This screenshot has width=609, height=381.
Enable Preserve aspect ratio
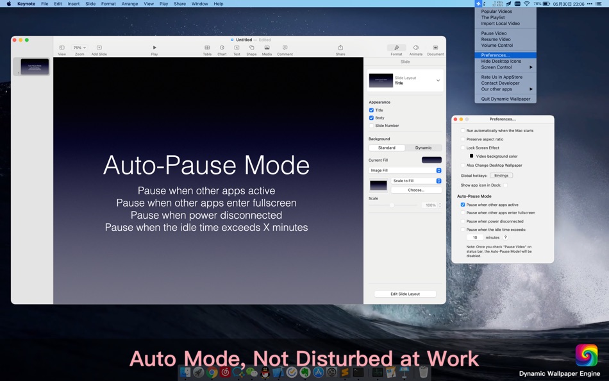tap(463, 139)
